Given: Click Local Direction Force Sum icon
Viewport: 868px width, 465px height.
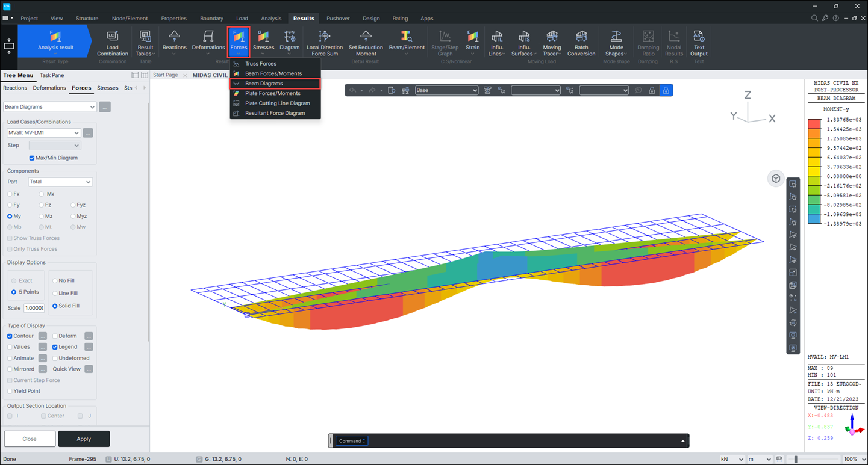Looking at the screenshot, I should (325, 43).
